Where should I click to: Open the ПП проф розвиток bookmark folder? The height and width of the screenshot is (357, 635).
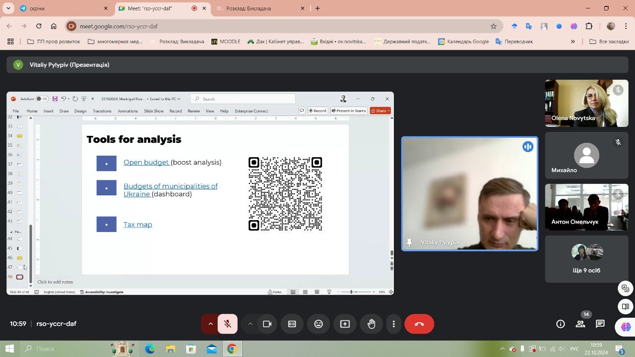coord(54,42)
